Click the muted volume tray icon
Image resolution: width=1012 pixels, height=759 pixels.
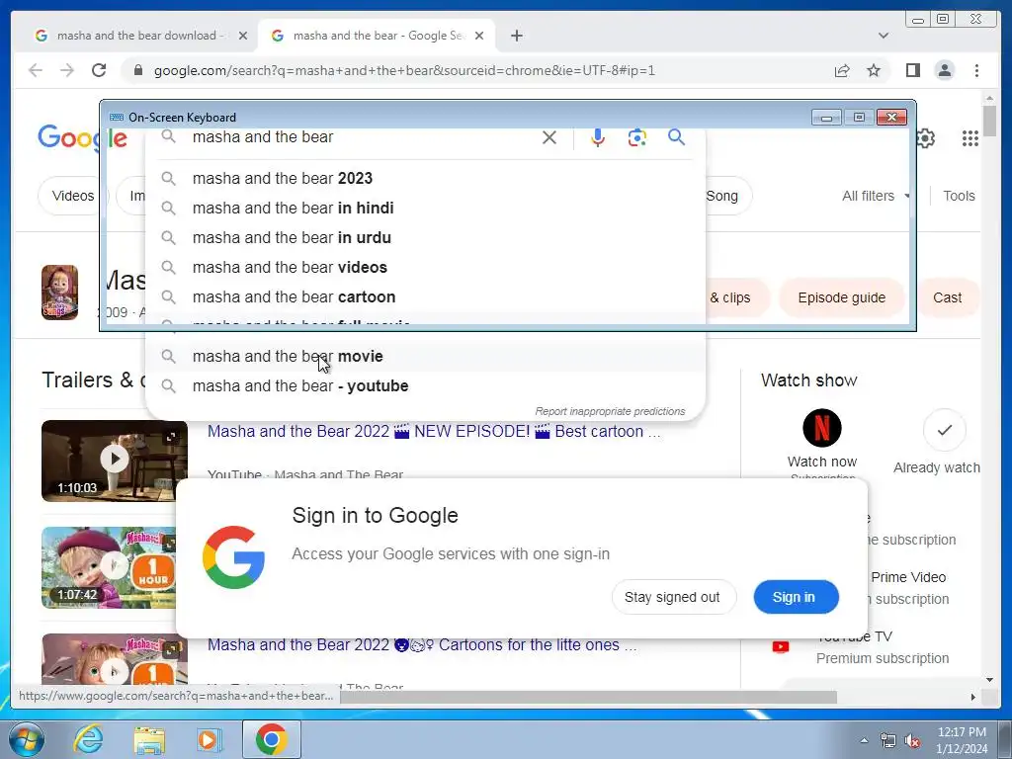pyautogui.click(x=912, y=741)
